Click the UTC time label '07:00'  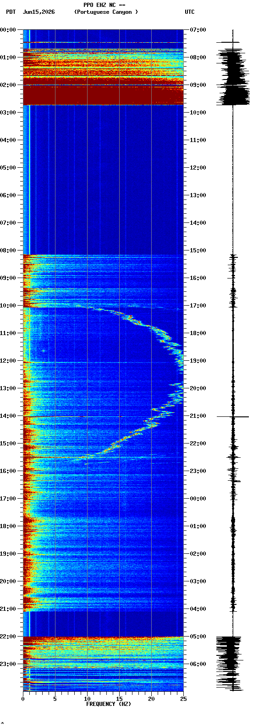tap(198, 30)
